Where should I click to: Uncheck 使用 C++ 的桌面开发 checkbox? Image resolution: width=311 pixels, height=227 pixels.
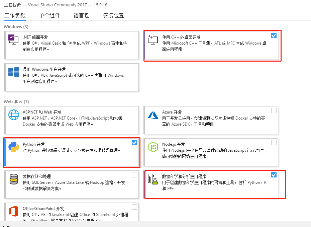[x=274, y=35]
